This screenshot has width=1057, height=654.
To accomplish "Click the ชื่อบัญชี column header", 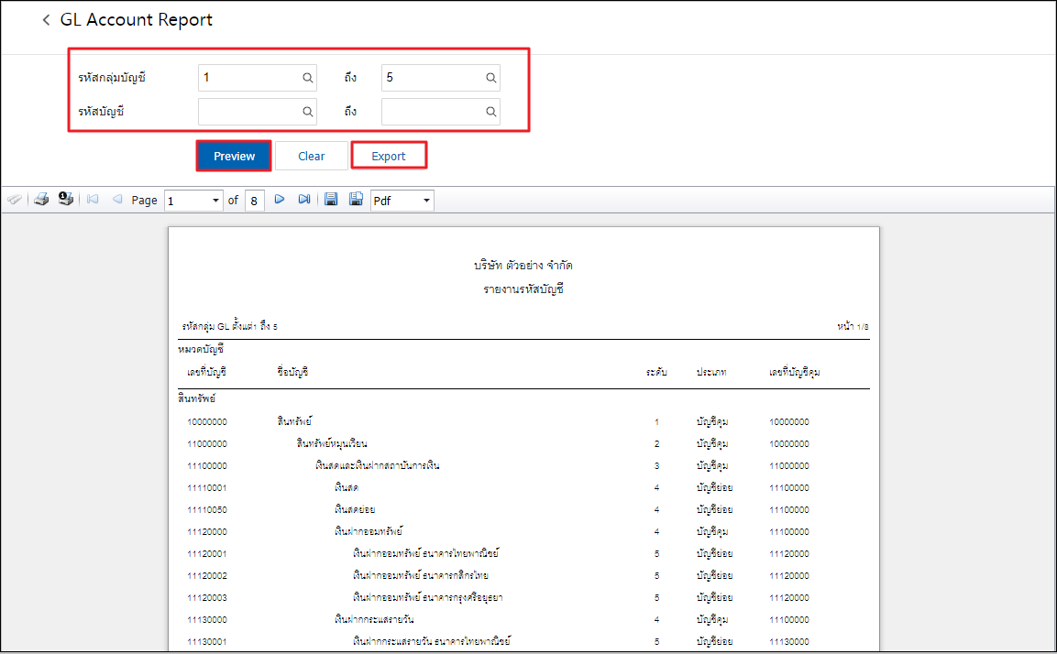I will pyautogui.click(x=292, y=372).
